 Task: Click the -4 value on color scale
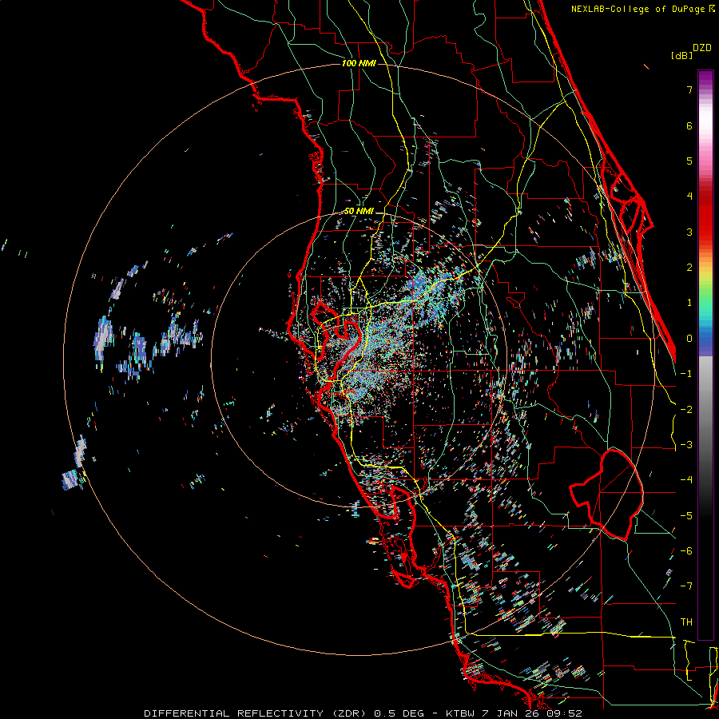click(686, 480)
